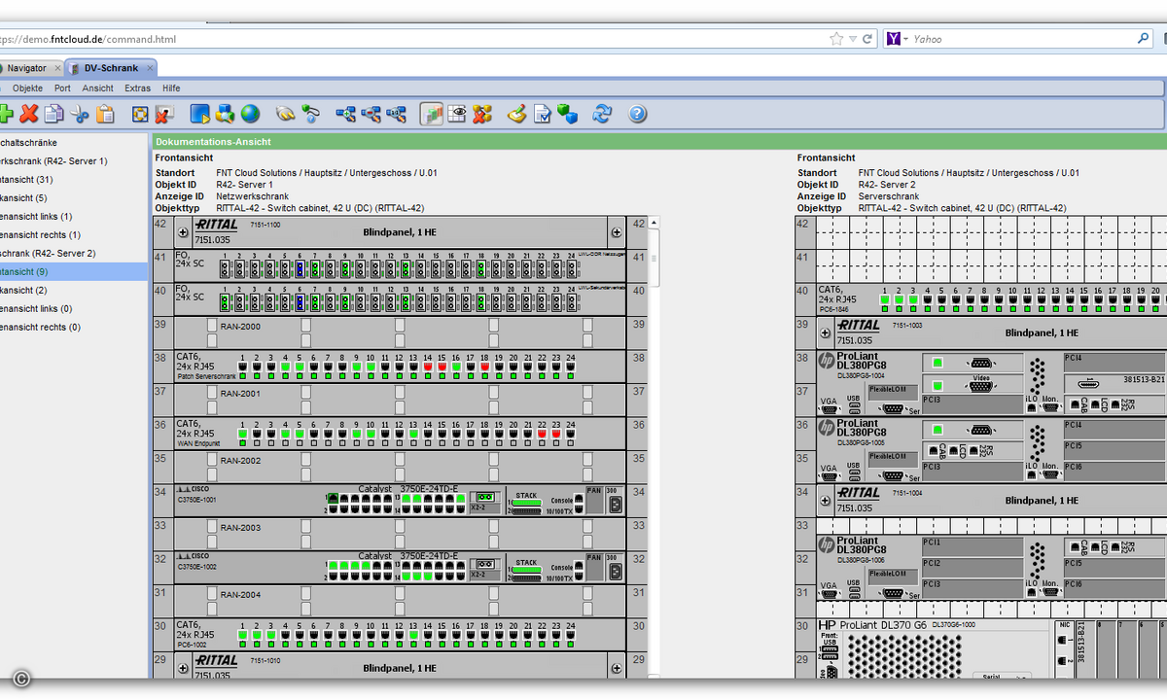This screenshot has width=1167, height=700.
Task: Select tree item ending 'enansicht rechts (1)'
Action: (41, 235)
